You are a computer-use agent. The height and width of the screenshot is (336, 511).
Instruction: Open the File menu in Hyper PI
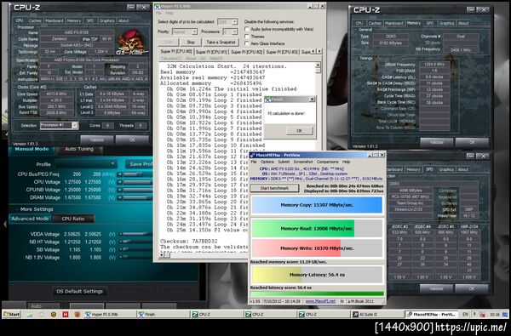point(158,13)
